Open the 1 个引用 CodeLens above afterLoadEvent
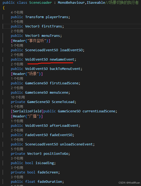Screen dimensions: 141x186 coord(17,121)
